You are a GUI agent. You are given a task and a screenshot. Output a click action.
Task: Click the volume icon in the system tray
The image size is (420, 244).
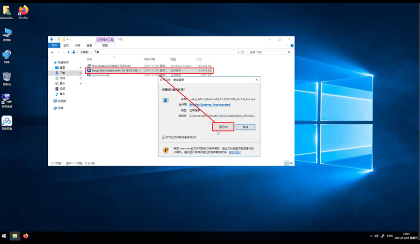click(x=377, y=236)
